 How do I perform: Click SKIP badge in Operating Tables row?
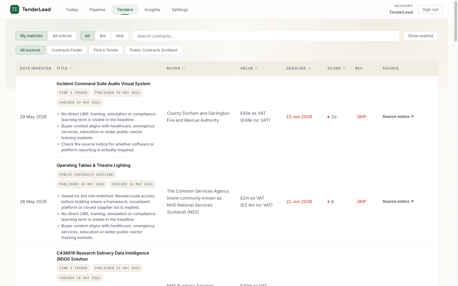(x=362, y=201)
